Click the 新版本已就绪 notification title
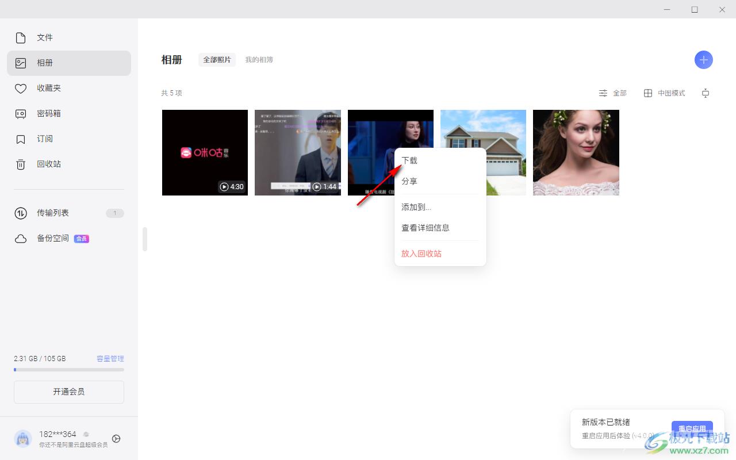 point(606,423)
